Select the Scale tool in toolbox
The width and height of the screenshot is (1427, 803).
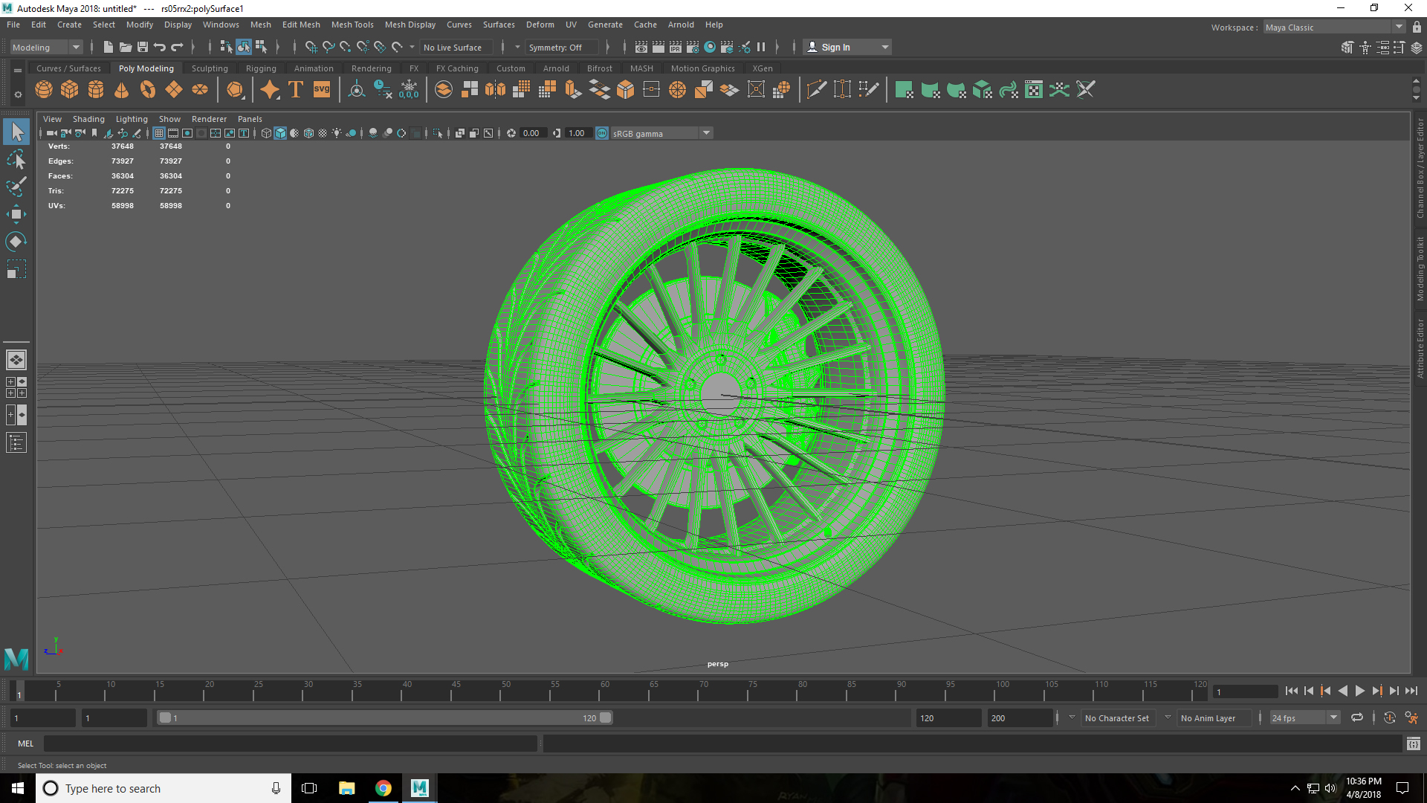pos(16,269)
